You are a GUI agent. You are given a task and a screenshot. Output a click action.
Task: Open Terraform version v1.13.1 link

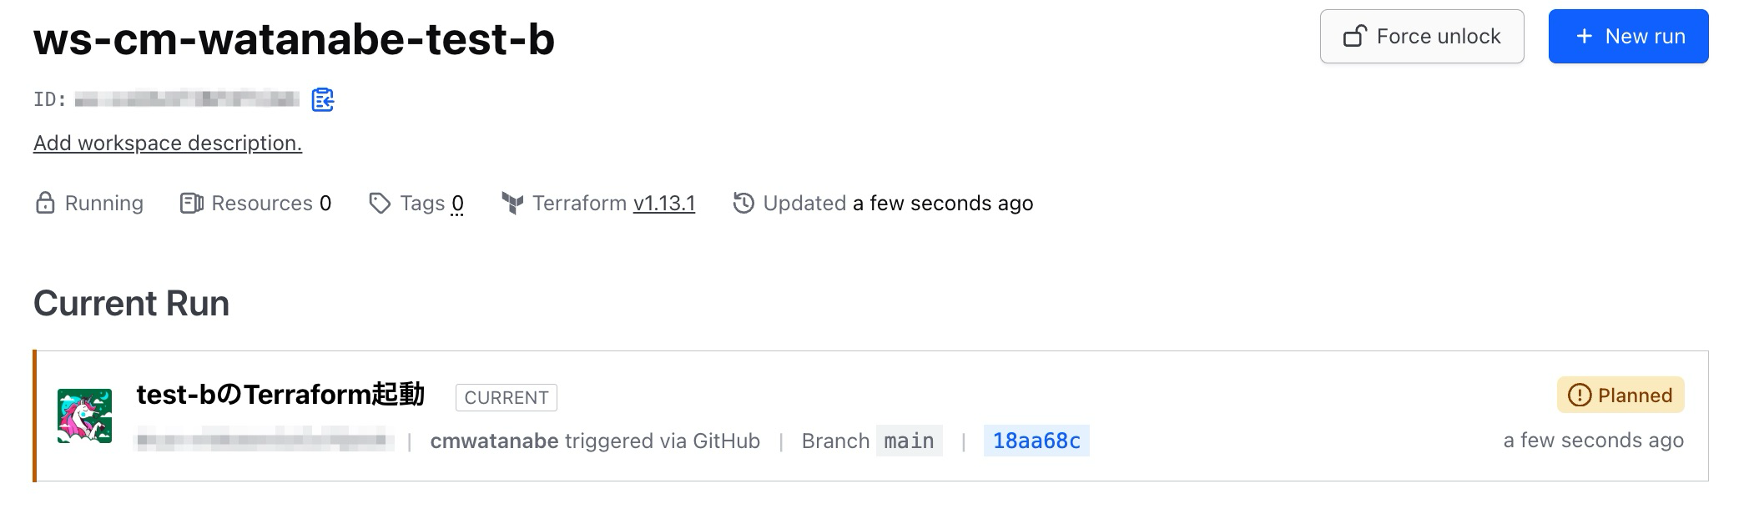point(664,203)
